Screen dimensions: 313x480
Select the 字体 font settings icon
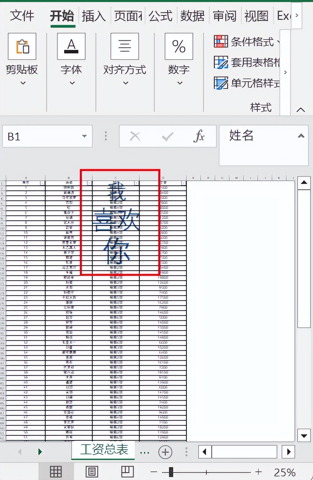(x=71, y=46)
